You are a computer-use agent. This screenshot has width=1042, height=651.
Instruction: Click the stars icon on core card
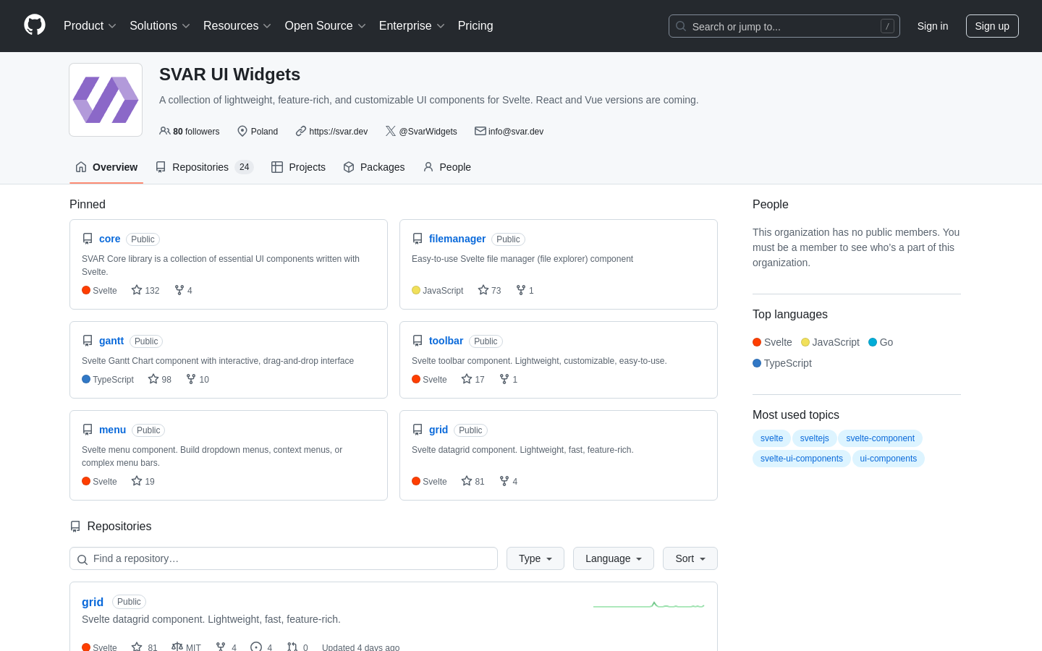click(x=137, y=290)
